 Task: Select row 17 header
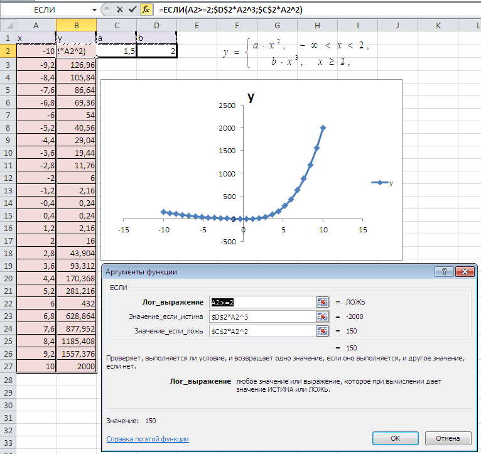(8, 241)
